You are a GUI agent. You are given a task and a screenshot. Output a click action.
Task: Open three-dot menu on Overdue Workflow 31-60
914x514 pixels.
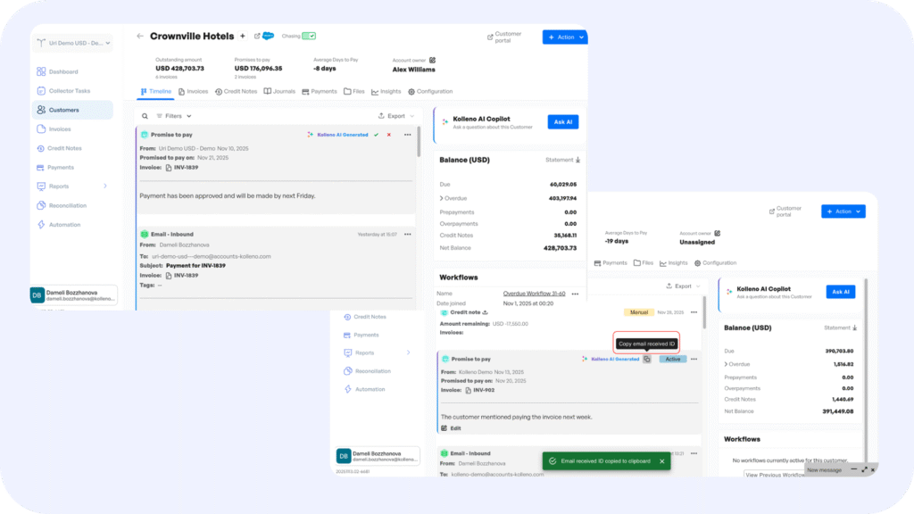573,293
